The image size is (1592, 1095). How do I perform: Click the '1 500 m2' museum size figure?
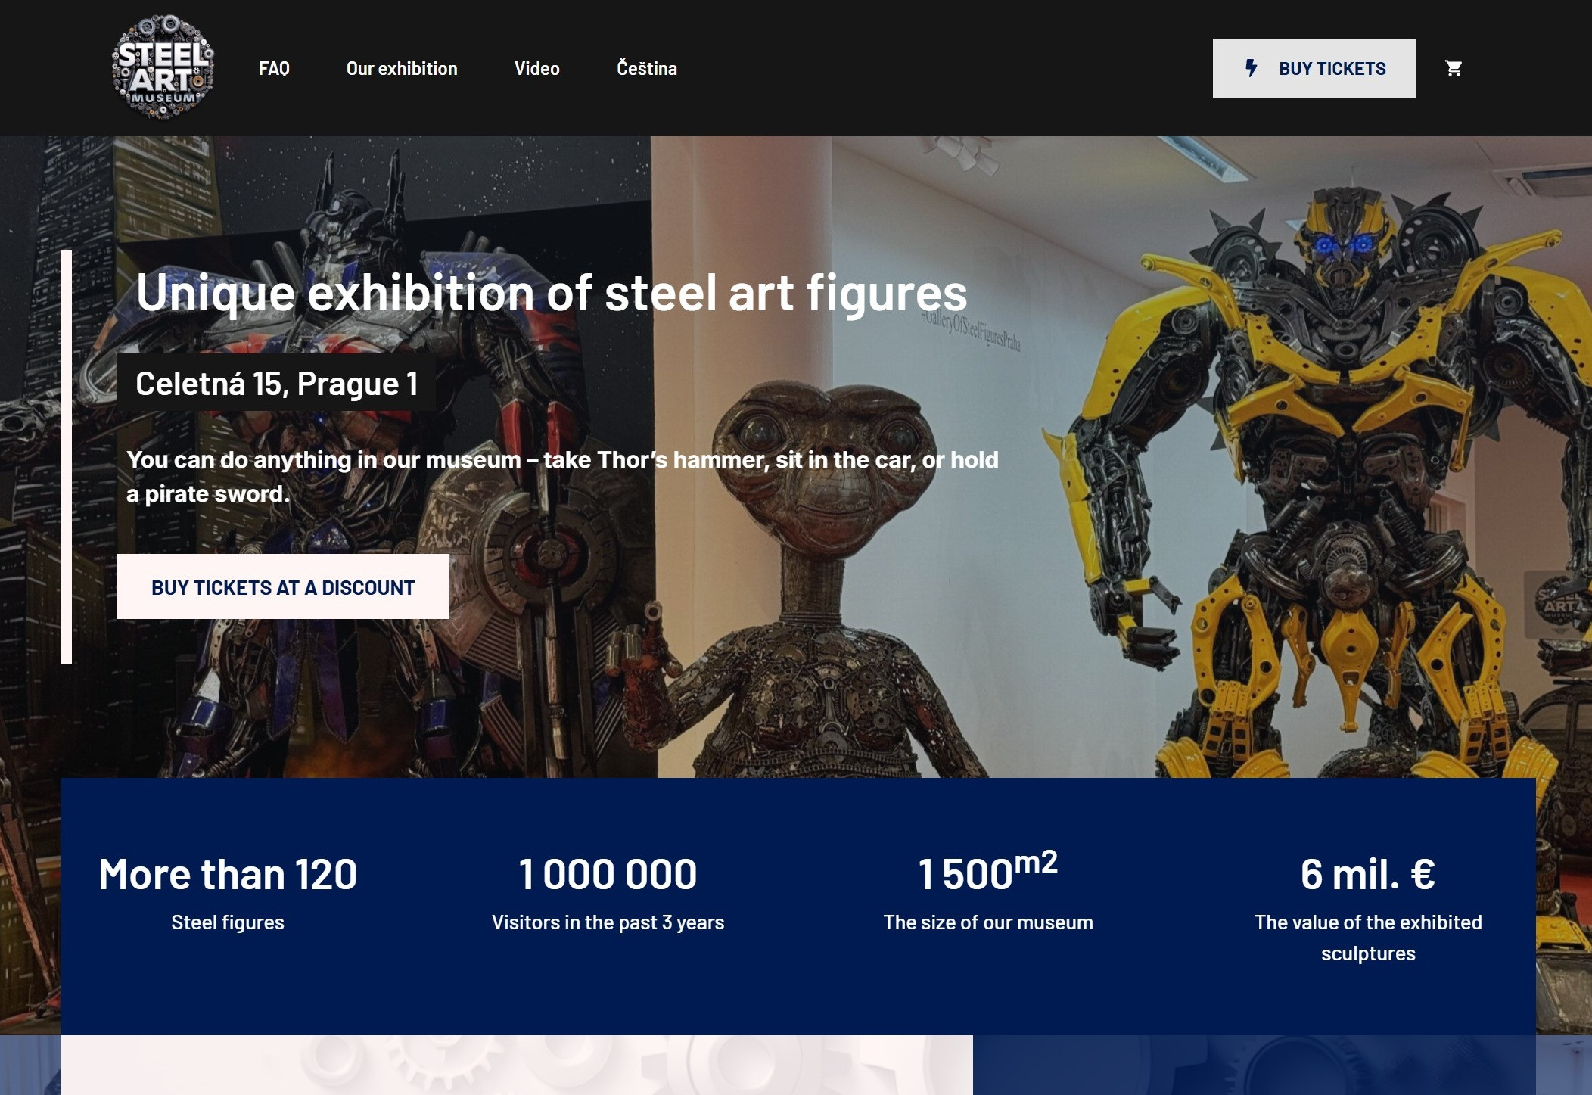coord(988,871)
